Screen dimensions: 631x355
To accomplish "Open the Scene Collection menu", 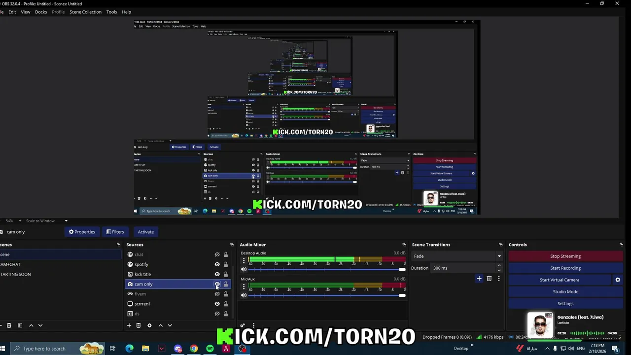I will click(x=85, y=12).
